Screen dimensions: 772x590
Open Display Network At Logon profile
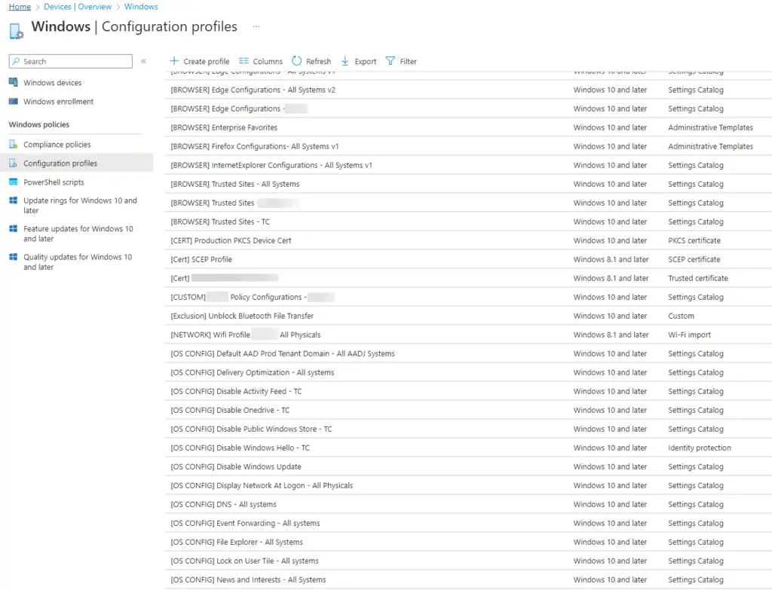tap(262, 486)
